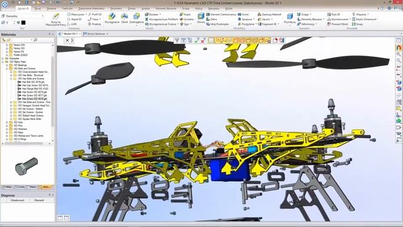
Task: Expand the Sprężyna dropdown
Action: (x=254, y=20)
